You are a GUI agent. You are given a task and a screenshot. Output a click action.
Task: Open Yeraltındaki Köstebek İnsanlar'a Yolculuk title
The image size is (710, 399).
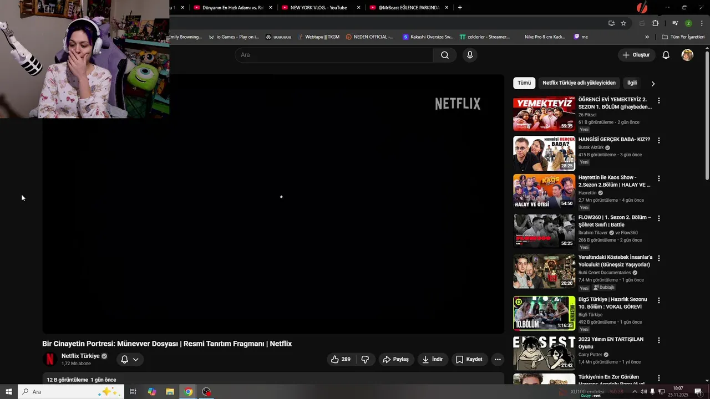(615, 261)
